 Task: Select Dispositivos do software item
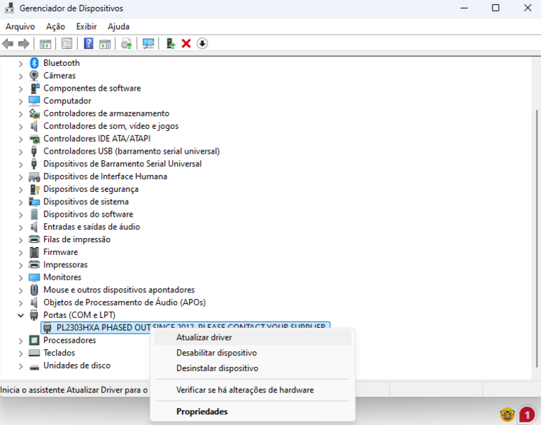click(x=88, y=215)
